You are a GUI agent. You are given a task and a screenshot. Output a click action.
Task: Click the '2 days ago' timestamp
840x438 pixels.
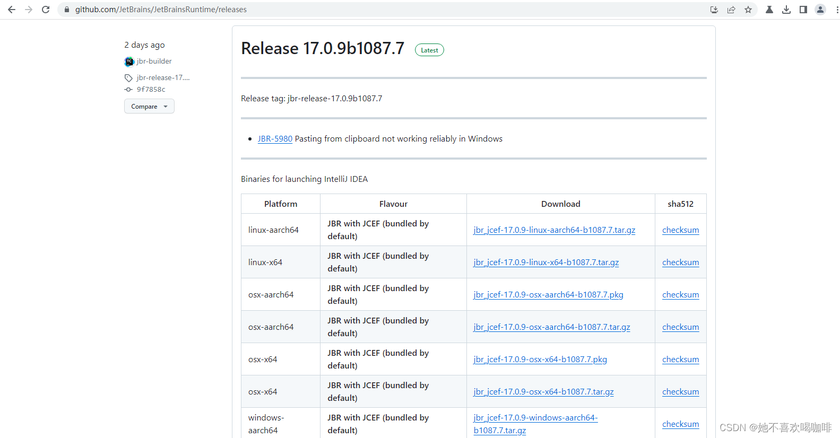[145, 45]
